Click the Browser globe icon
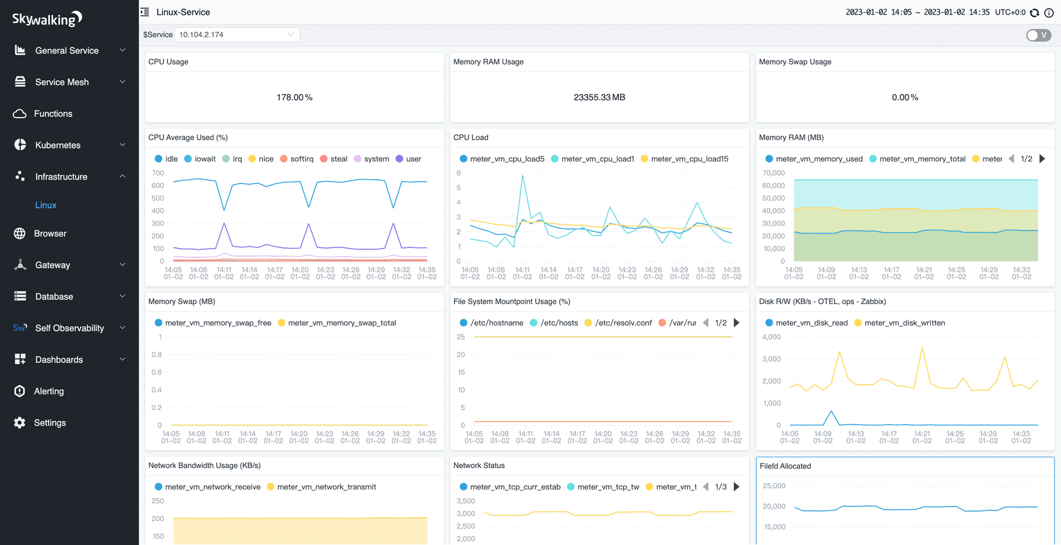 point(20,233)
